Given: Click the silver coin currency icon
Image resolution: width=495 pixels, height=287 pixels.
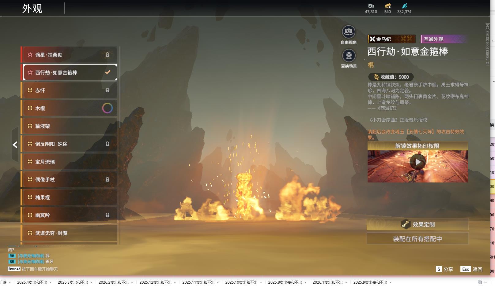Looking at the screenshot, I should point(371,6).
